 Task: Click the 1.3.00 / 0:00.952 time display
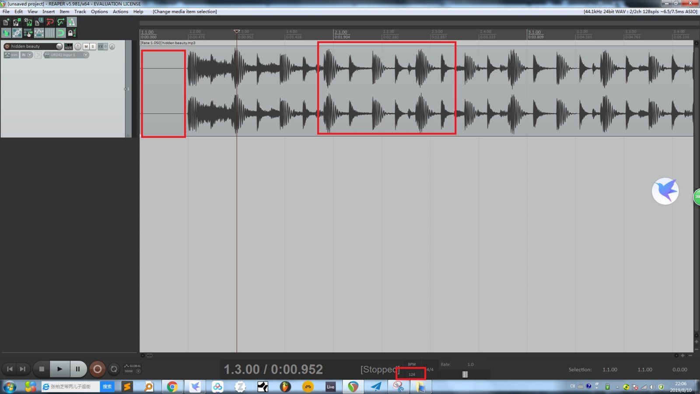(x=273, y=369)
